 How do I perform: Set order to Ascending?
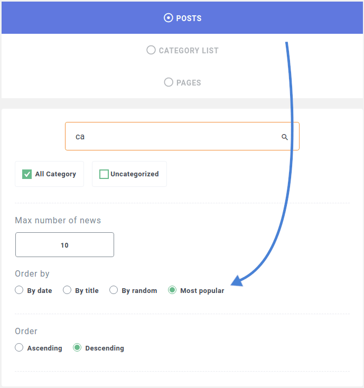tap(19, 347)
